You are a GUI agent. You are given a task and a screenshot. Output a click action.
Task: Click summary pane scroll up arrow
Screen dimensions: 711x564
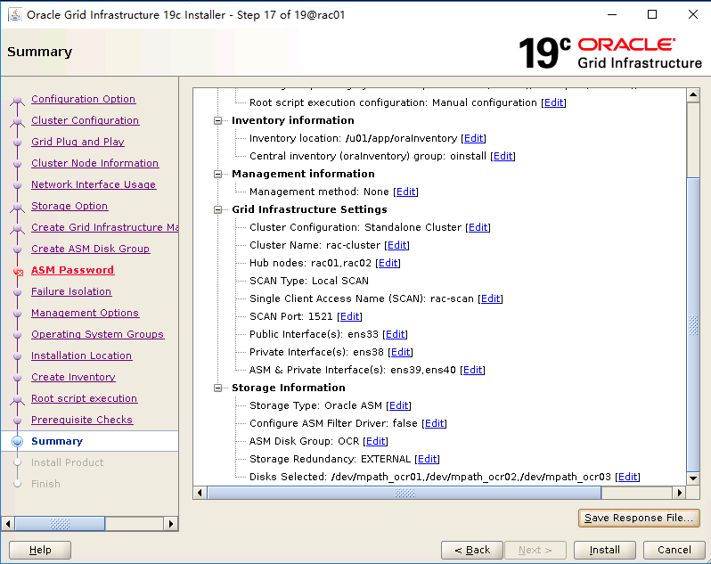tap(693, 94)
